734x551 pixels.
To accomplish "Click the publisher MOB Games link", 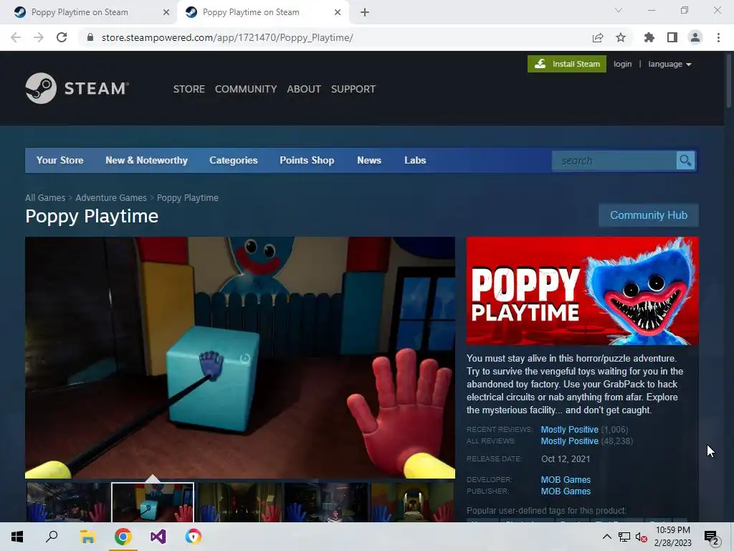I will click(x=566, y=491).
